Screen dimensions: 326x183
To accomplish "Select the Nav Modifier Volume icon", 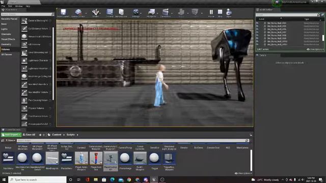I will [24, 92].
